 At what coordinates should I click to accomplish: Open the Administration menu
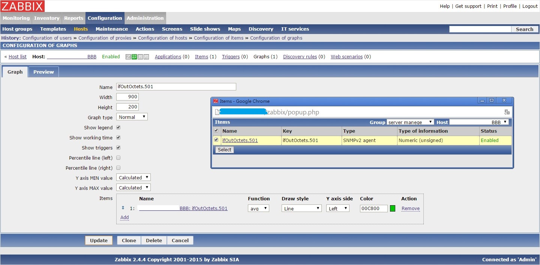coord(145,18)
